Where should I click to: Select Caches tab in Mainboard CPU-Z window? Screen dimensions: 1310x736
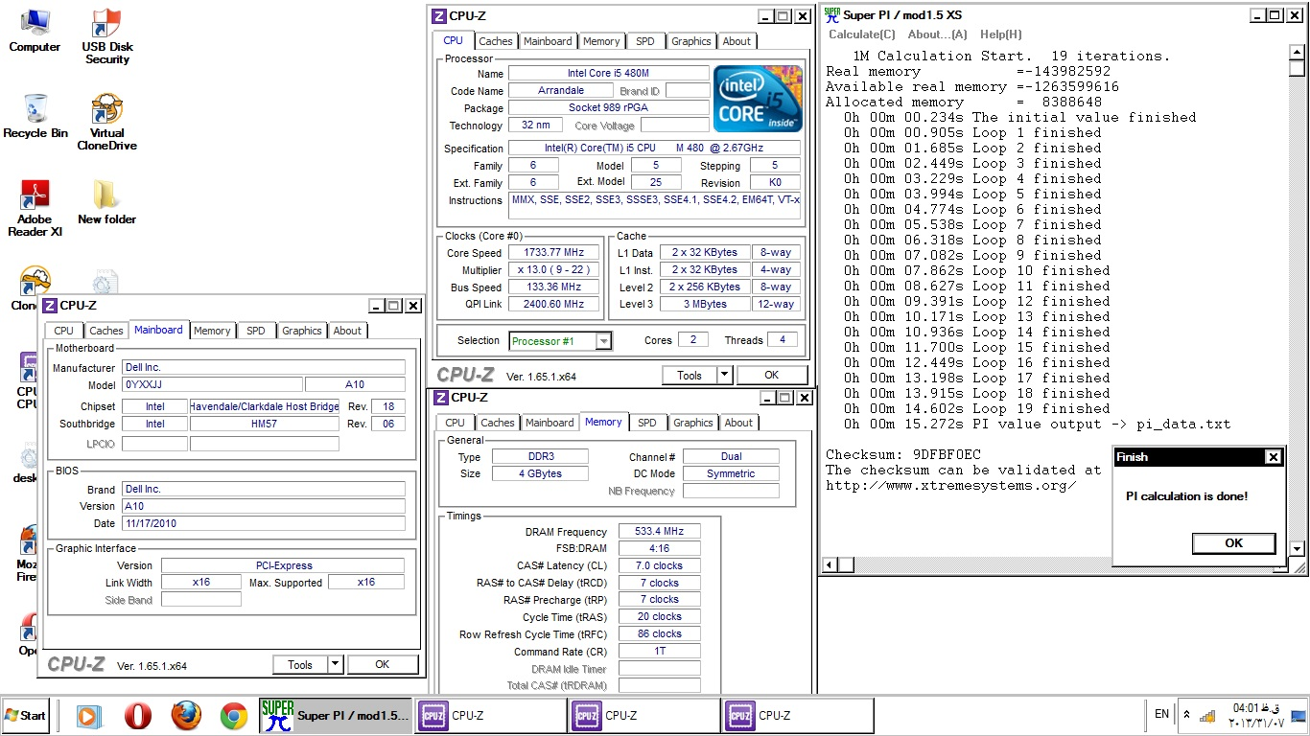point(106,331)
